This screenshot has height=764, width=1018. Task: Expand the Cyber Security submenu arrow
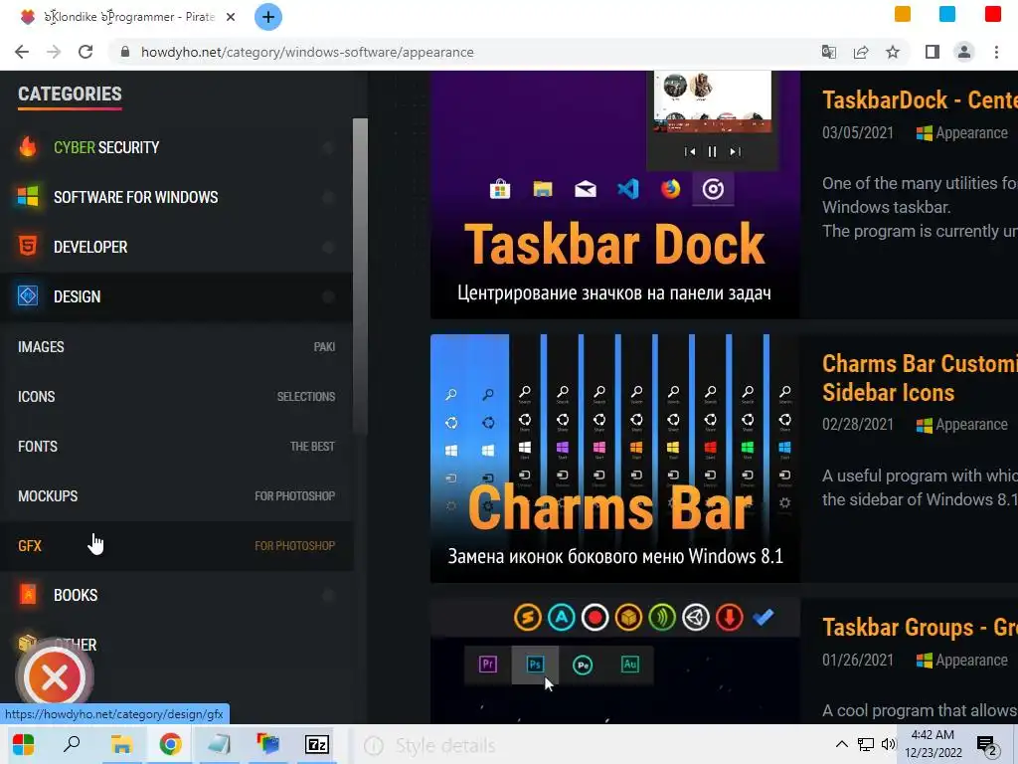(328, 147)
